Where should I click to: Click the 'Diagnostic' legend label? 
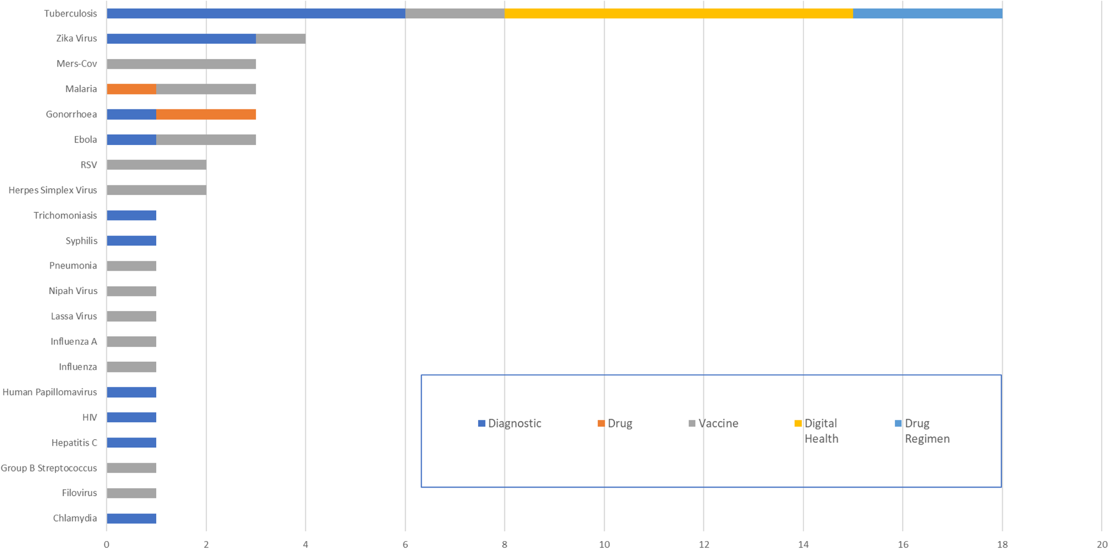tap(515, 424)
